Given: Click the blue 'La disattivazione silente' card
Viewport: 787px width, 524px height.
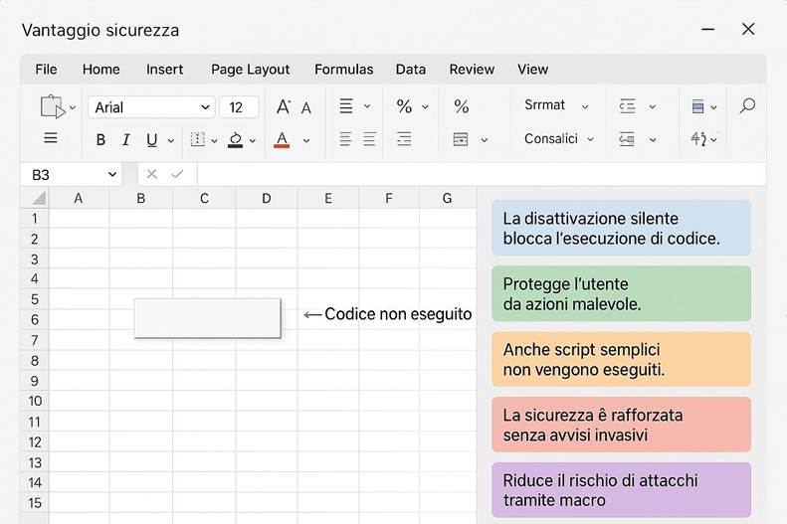Looking at the screenshot, I should coord(622,228).
